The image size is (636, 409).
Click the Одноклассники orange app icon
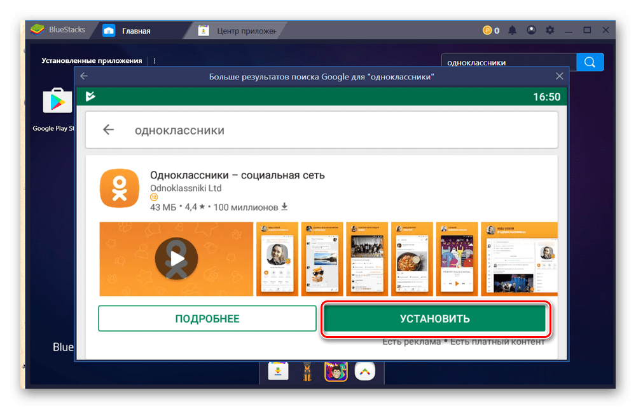[x=119, y=189]
